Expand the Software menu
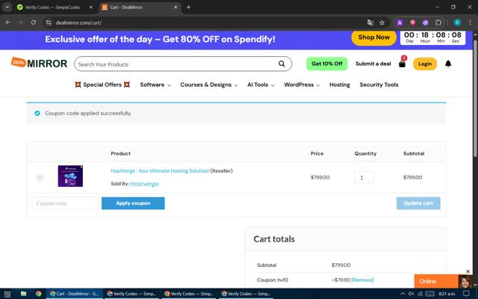478x299 pixels. click(155, 84)
